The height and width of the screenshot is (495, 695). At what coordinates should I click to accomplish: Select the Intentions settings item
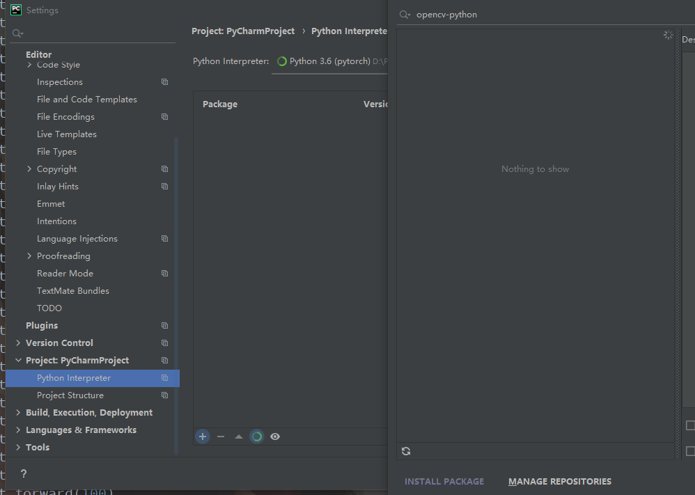click(56, 221)
